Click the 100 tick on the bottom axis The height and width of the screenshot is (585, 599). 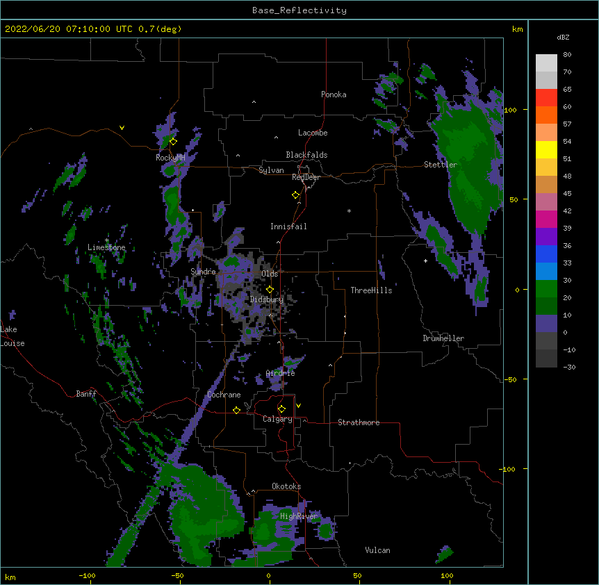pos(447,575)
